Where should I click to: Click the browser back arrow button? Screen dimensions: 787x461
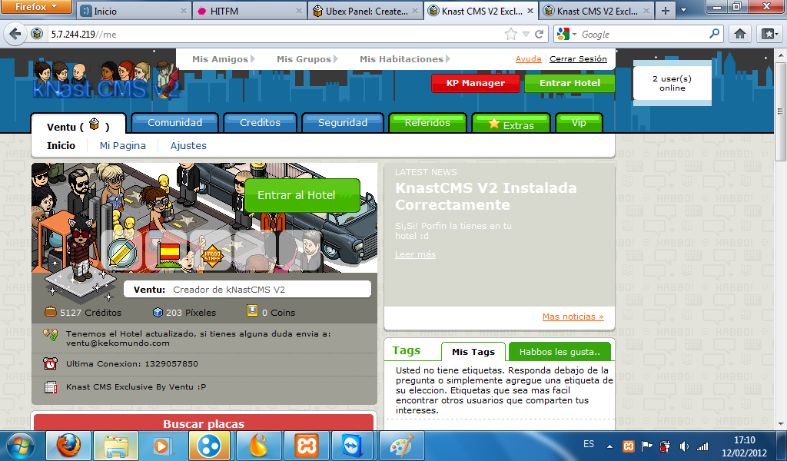15,34
